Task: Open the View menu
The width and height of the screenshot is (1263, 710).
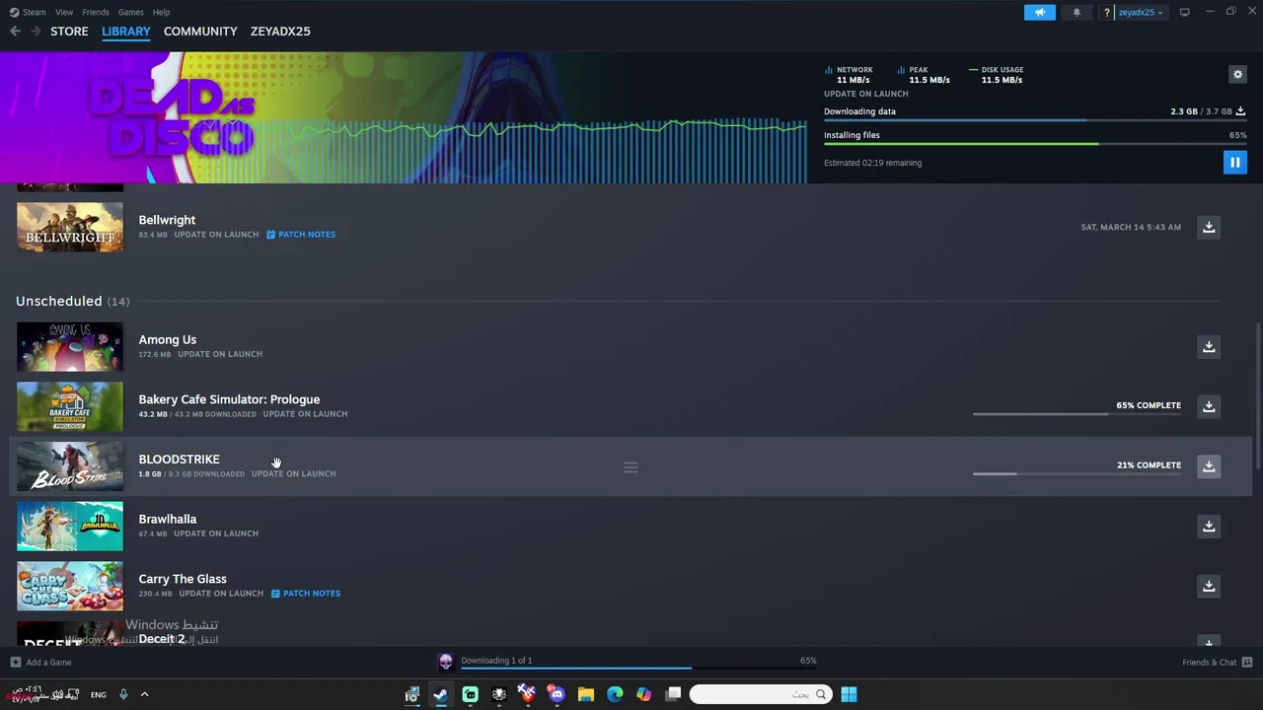Action: coord(64,12)
